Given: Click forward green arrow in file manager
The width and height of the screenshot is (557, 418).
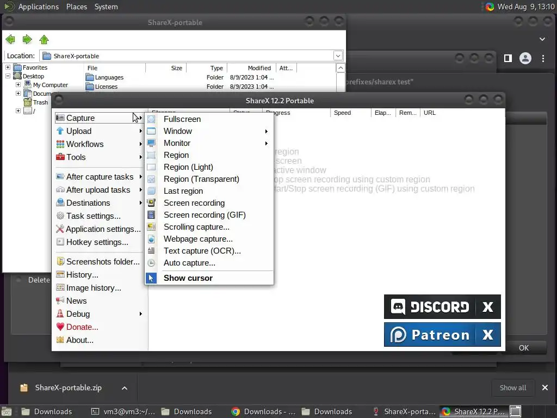Looking at the screenshot, I should coord(27,39).
